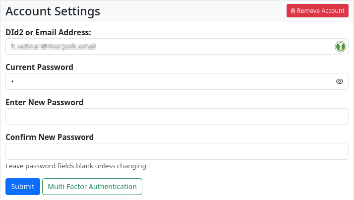Screen dimensions: 354x200
Task: Click the 'DId2 or Email Address:' label
Action: [x=48, y=32]
